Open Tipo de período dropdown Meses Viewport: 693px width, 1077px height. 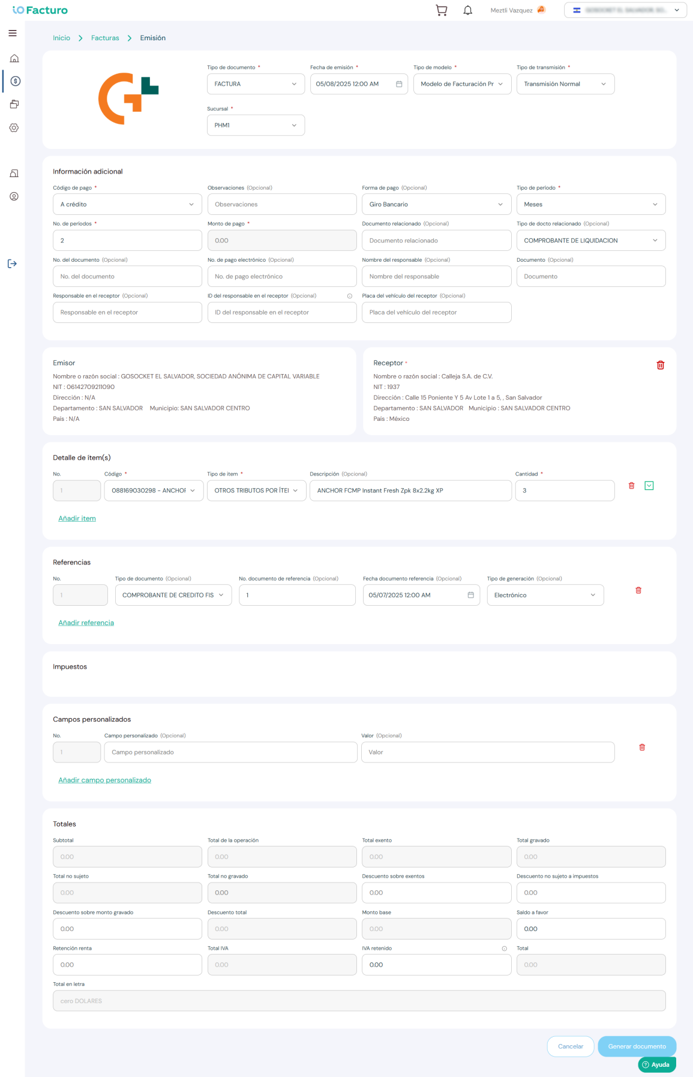pos(591,204)
